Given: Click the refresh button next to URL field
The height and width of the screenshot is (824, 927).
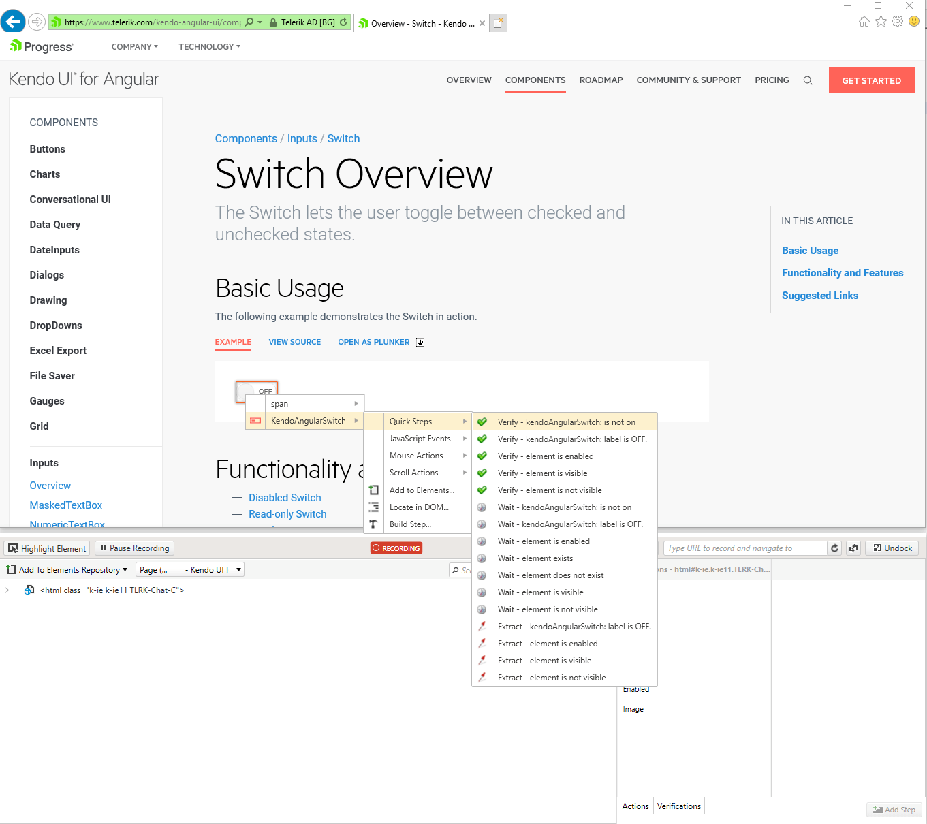Looking at the screenshot, I should click(x=835, y=548).
